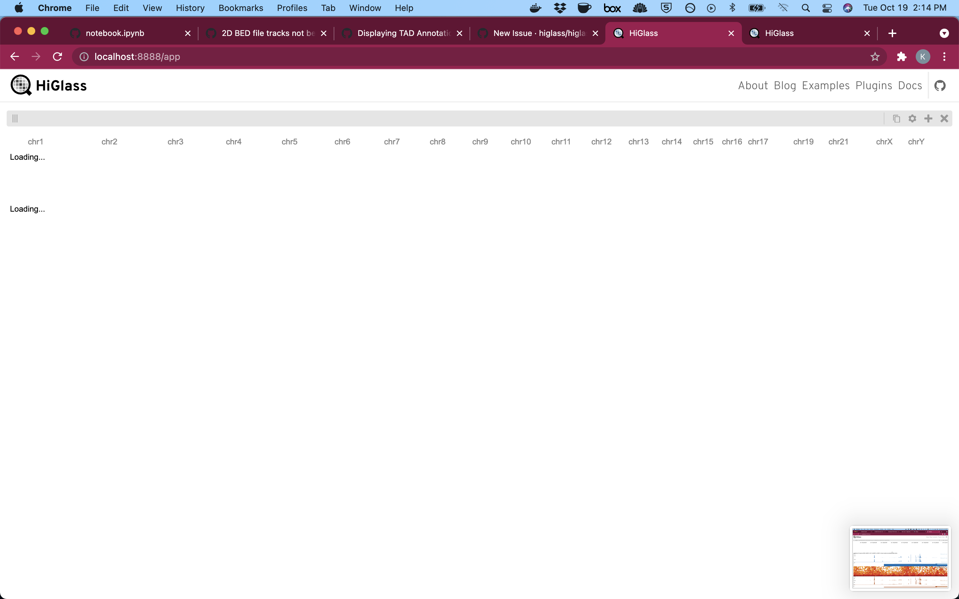Screen dimensions: 959x599
Task: Open the Bookmarks menu
Action: (x=240, y=8)
